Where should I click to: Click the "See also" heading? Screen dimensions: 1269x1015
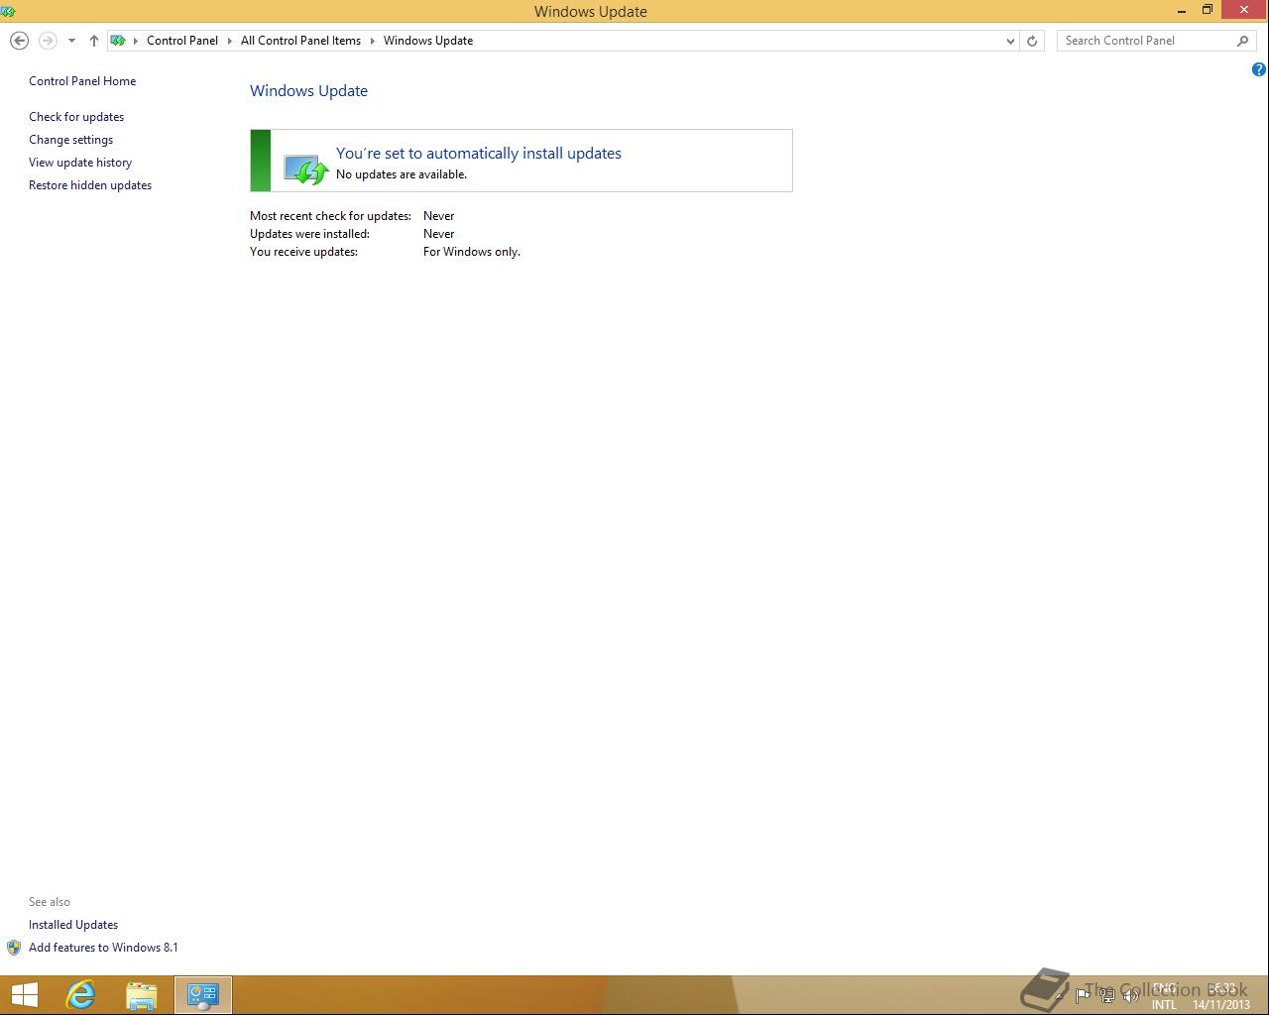click(x=50, y=902)
